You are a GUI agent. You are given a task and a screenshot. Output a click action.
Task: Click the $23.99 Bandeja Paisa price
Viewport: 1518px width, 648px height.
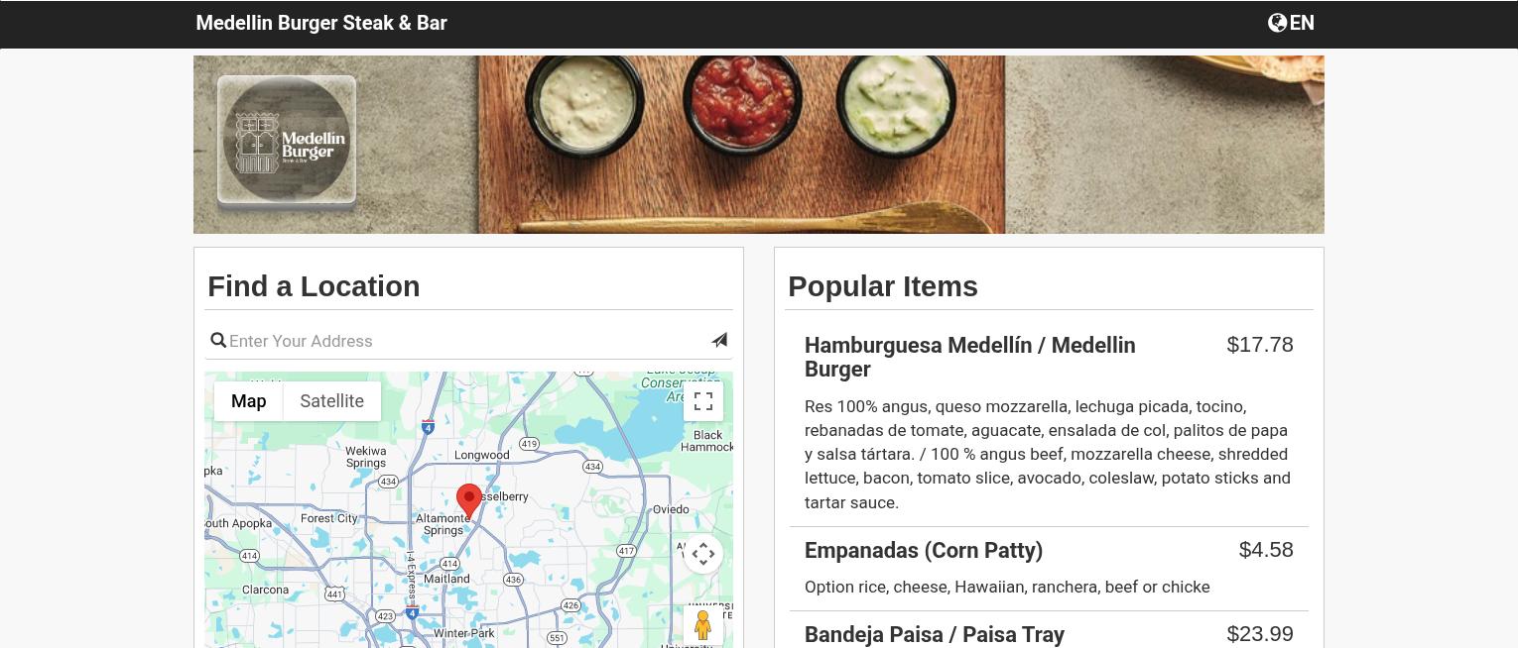(1260, 634)
